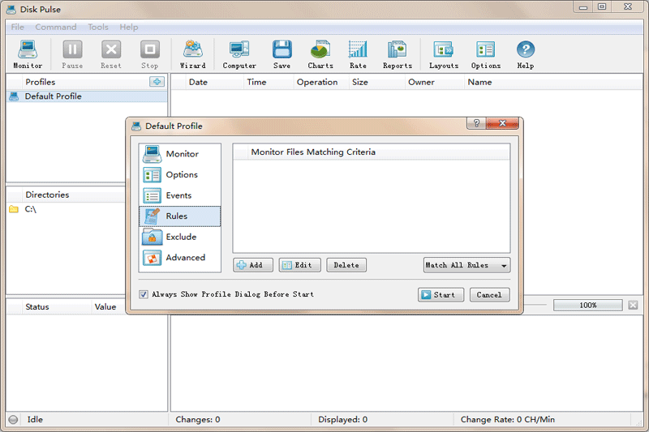649x432 pixels.
Task: Open the Command menu
Action: 56,27
